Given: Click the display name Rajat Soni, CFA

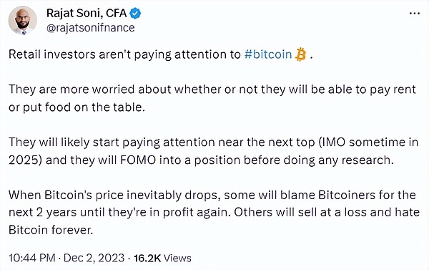Looking at the screenshot, I should [87, 13].
